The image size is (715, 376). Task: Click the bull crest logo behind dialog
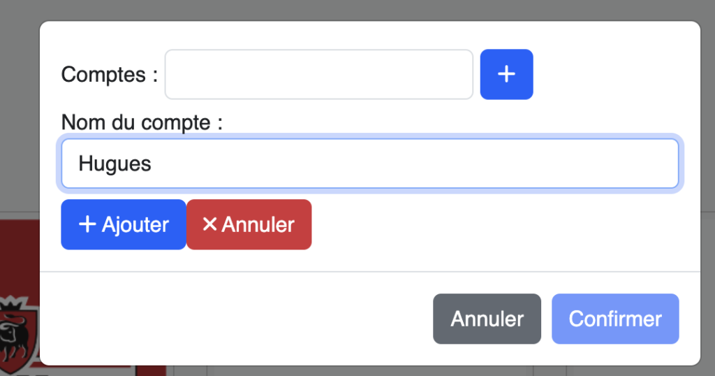tap(19, 335)
